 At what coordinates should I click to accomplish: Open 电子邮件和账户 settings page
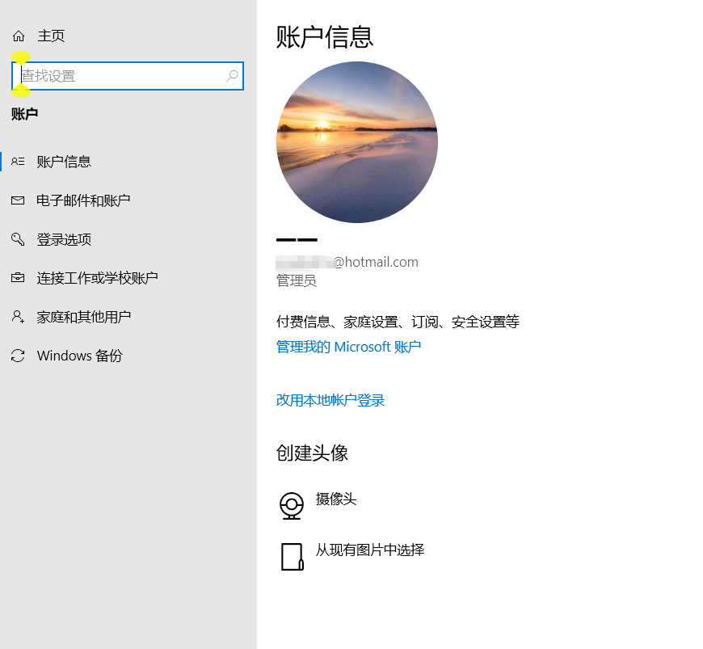pyautogui.click(x=83, y=200)
